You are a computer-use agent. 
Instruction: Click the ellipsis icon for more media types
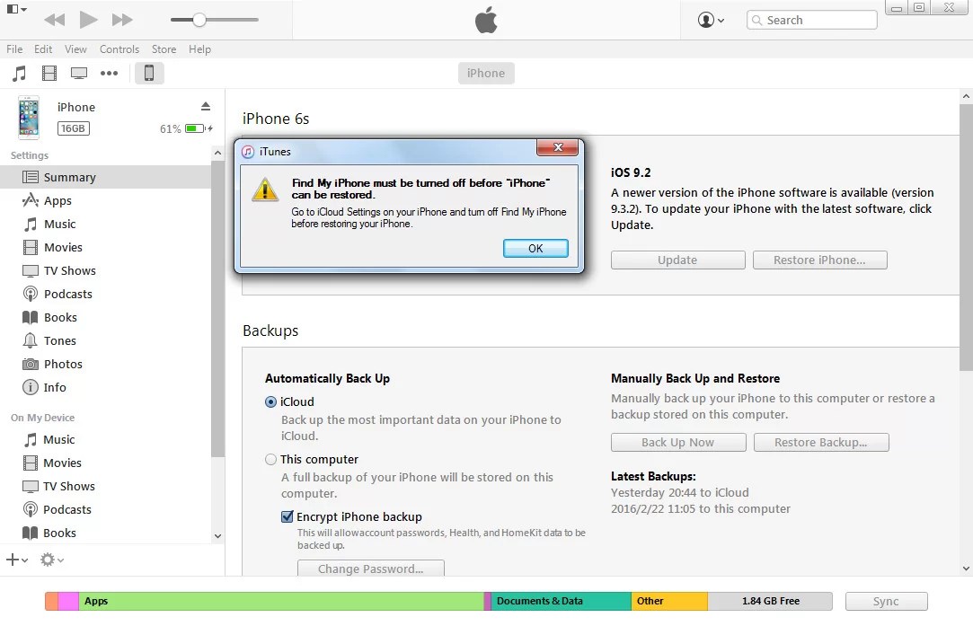point(109,73)
